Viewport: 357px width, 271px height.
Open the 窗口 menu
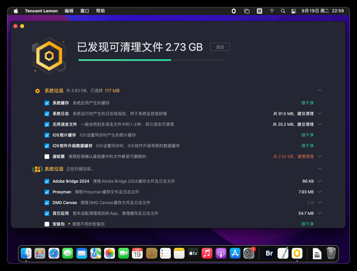pyautogui.click(x=85, y=11)
